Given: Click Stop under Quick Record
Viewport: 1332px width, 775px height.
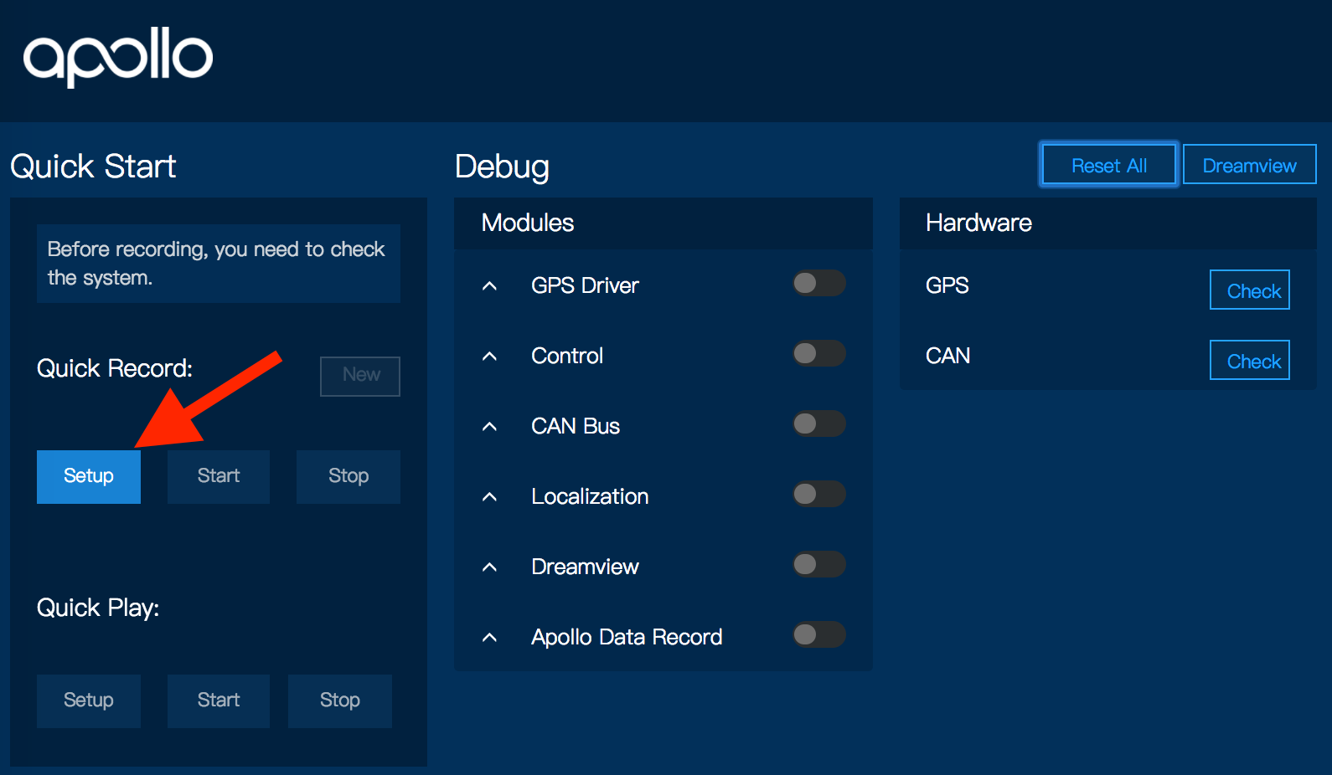Looking at the screenshot, I should 348,476.
